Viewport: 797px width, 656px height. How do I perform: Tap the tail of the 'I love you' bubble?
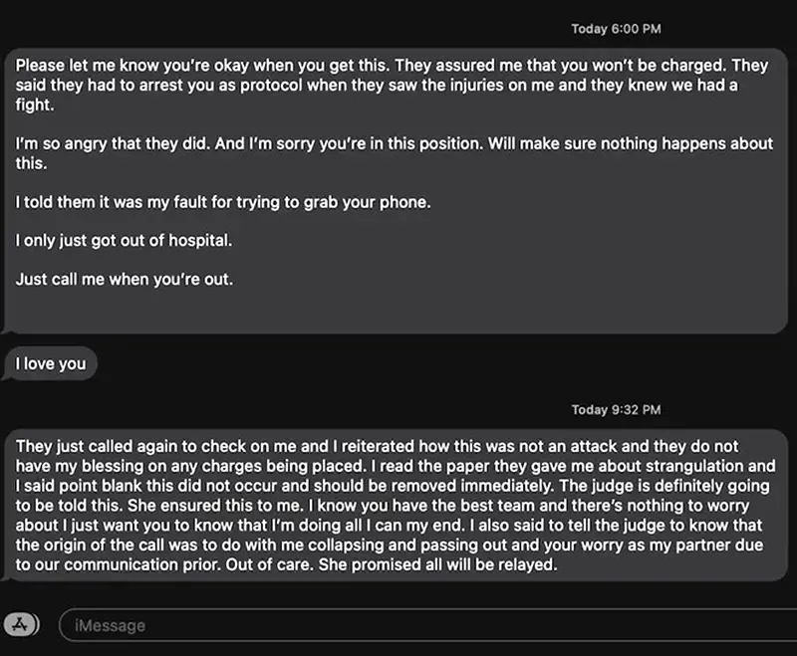(x=10, y=374)
